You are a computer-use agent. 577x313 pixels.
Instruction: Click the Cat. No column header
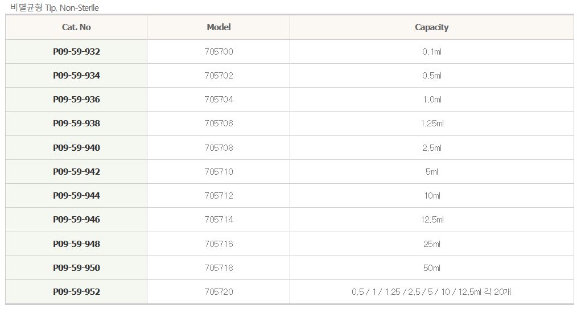[x=76, y=27]
